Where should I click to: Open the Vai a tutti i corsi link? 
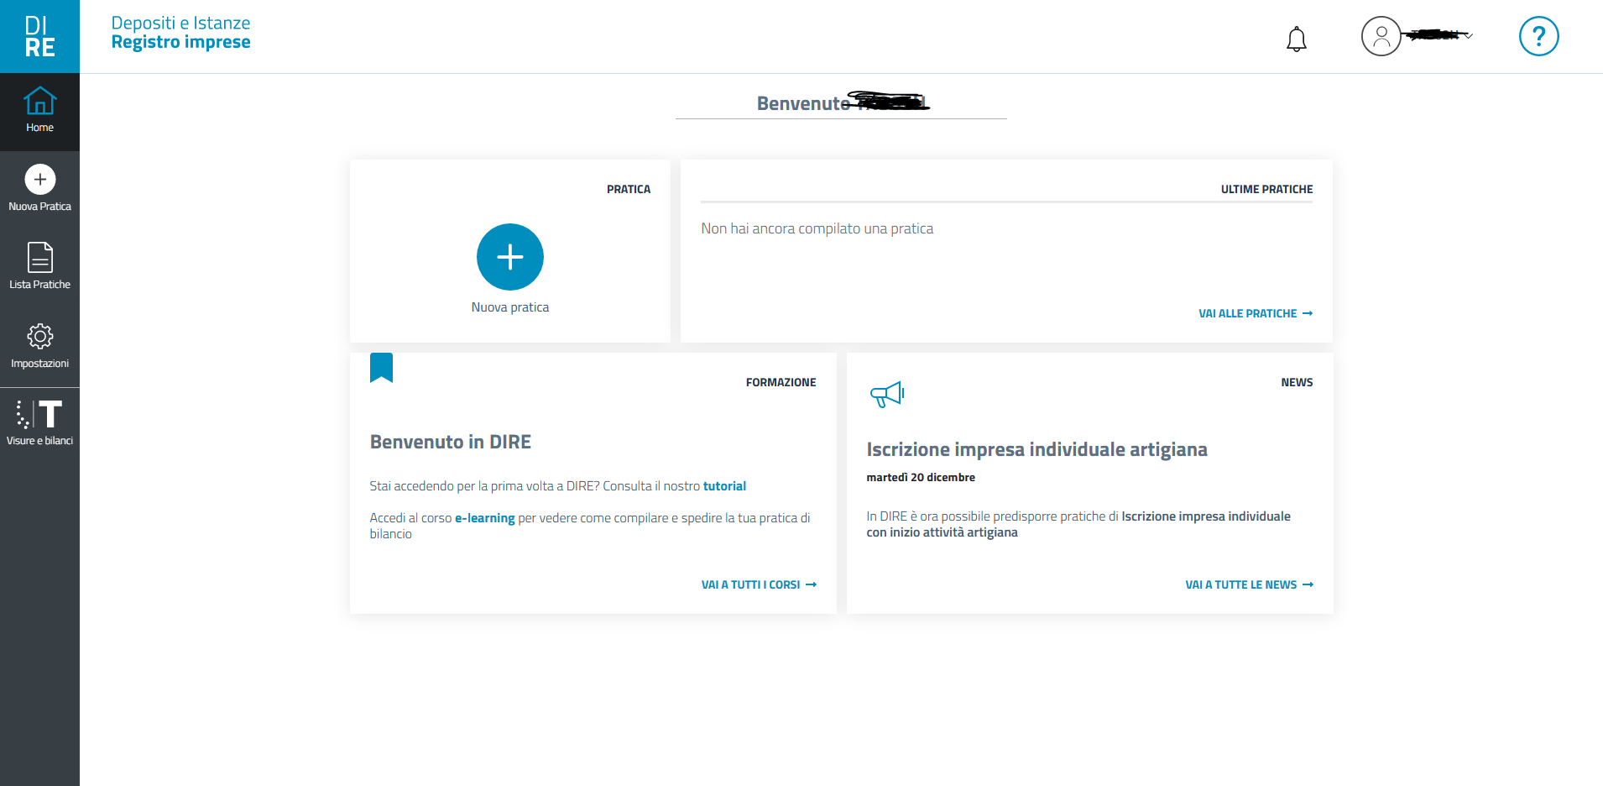tap(758, 584)
